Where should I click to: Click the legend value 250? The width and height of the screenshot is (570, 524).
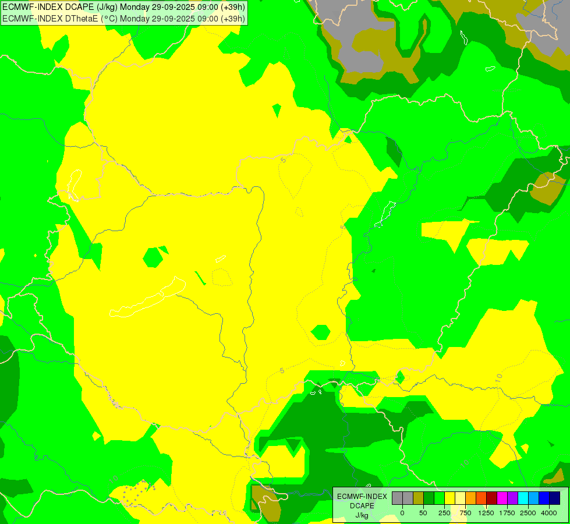[x=444, y=513]
